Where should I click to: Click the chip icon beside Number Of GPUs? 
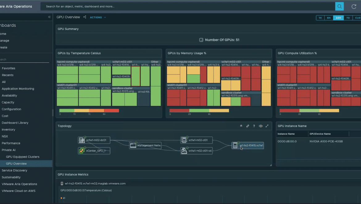click(201, 40)
